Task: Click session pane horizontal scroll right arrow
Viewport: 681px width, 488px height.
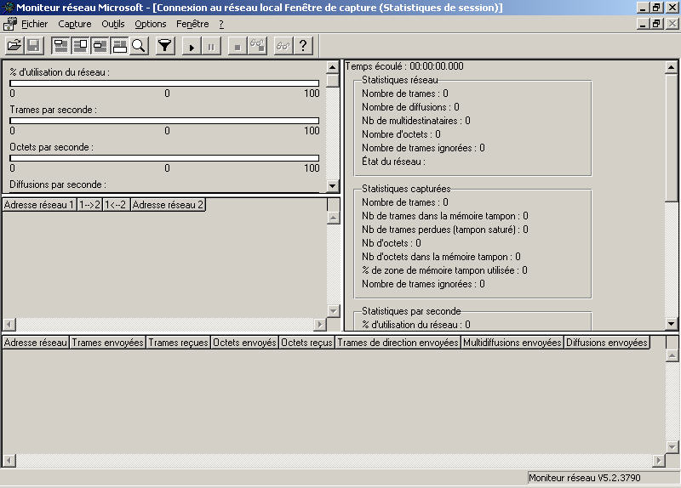Action: [320, 324]
